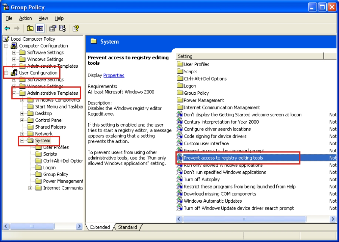This screenshot has height=242, width=339.
Task: Expand the Internet Communication tree node
Action: (x=30, y=188)
